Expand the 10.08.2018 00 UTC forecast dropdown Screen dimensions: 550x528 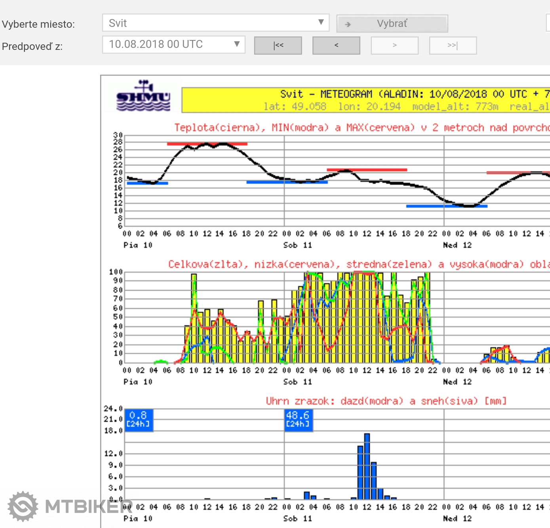[x=173, y=44]
